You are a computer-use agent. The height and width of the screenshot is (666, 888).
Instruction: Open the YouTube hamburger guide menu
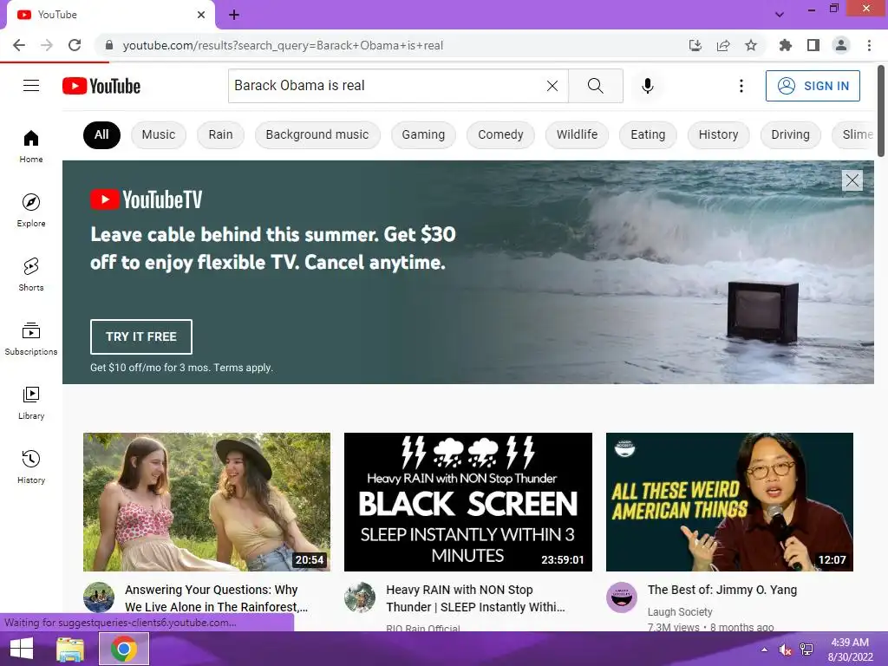pyautogui.click(x=31, y=86)
